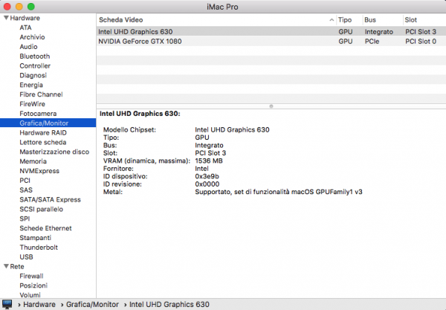This screenshot has height=310, width=446.
Task: Click the ID dispositivo value 0x3e9b
Action: pyautogui.click(x=207, y=176)
